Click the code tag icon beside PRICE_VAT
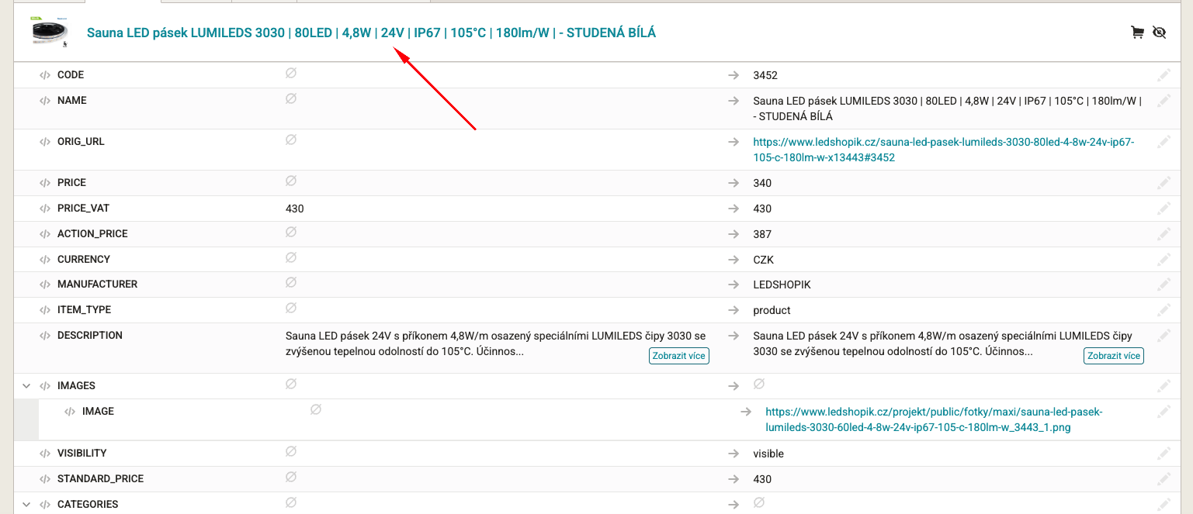Viewport: 1193px width, 514px height. [x=45, y=209]
